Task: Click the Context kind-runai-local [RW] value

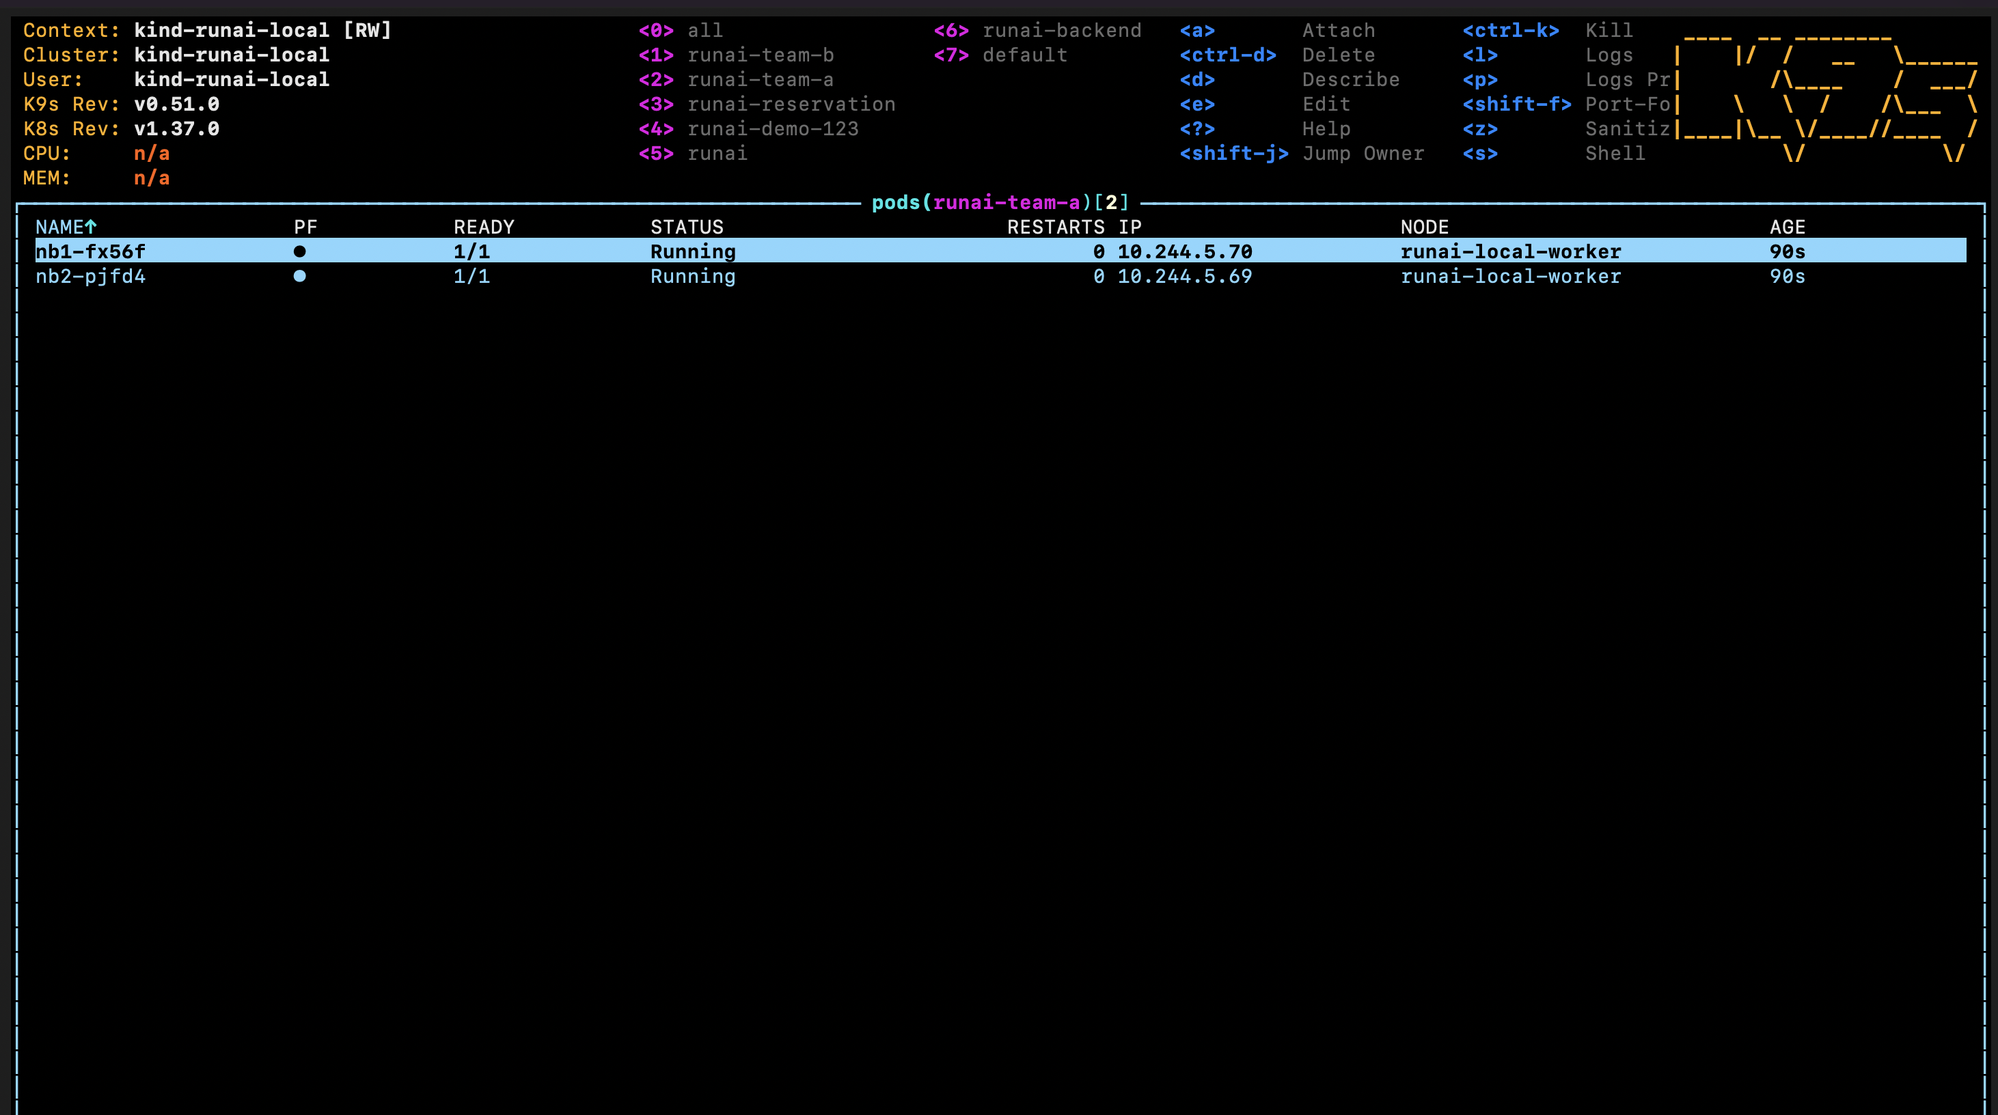Action: 263,30
